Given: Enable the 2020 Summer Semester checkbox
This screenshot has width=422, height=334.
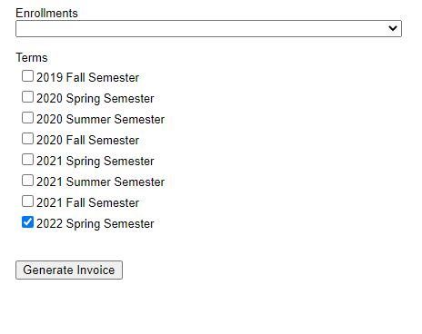Looking at the screenshot, I should point(27,118).
